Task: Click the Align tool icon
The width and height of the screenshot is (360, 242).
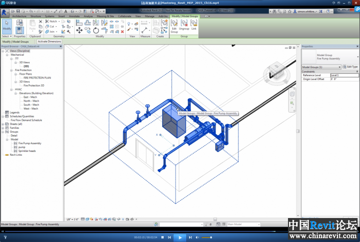Action: tap(79, 23)
